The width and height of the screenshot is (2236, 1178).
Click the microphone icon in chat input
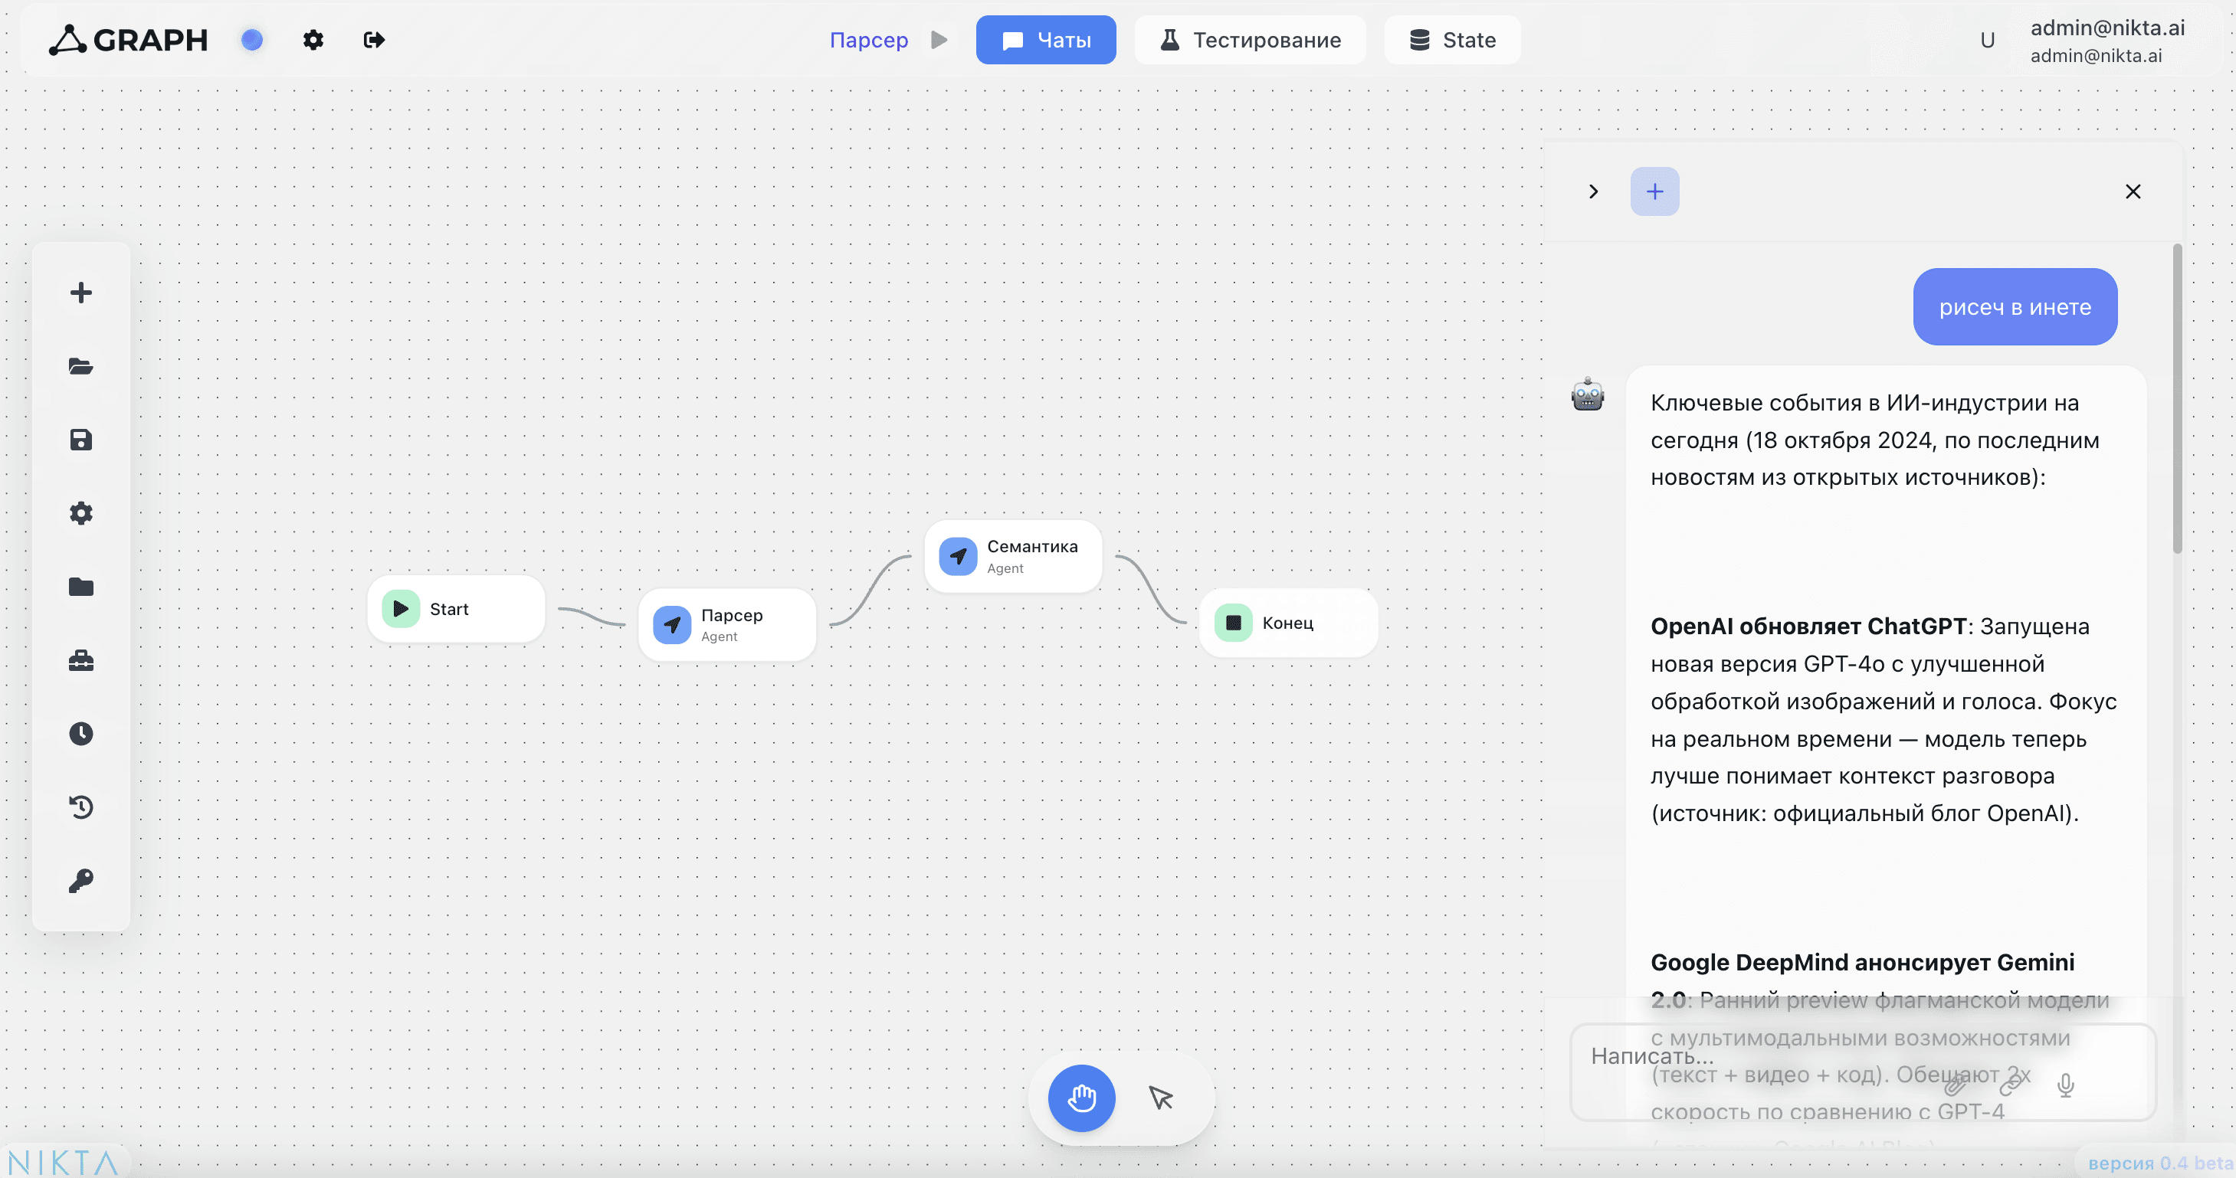pos(2065,1085)
